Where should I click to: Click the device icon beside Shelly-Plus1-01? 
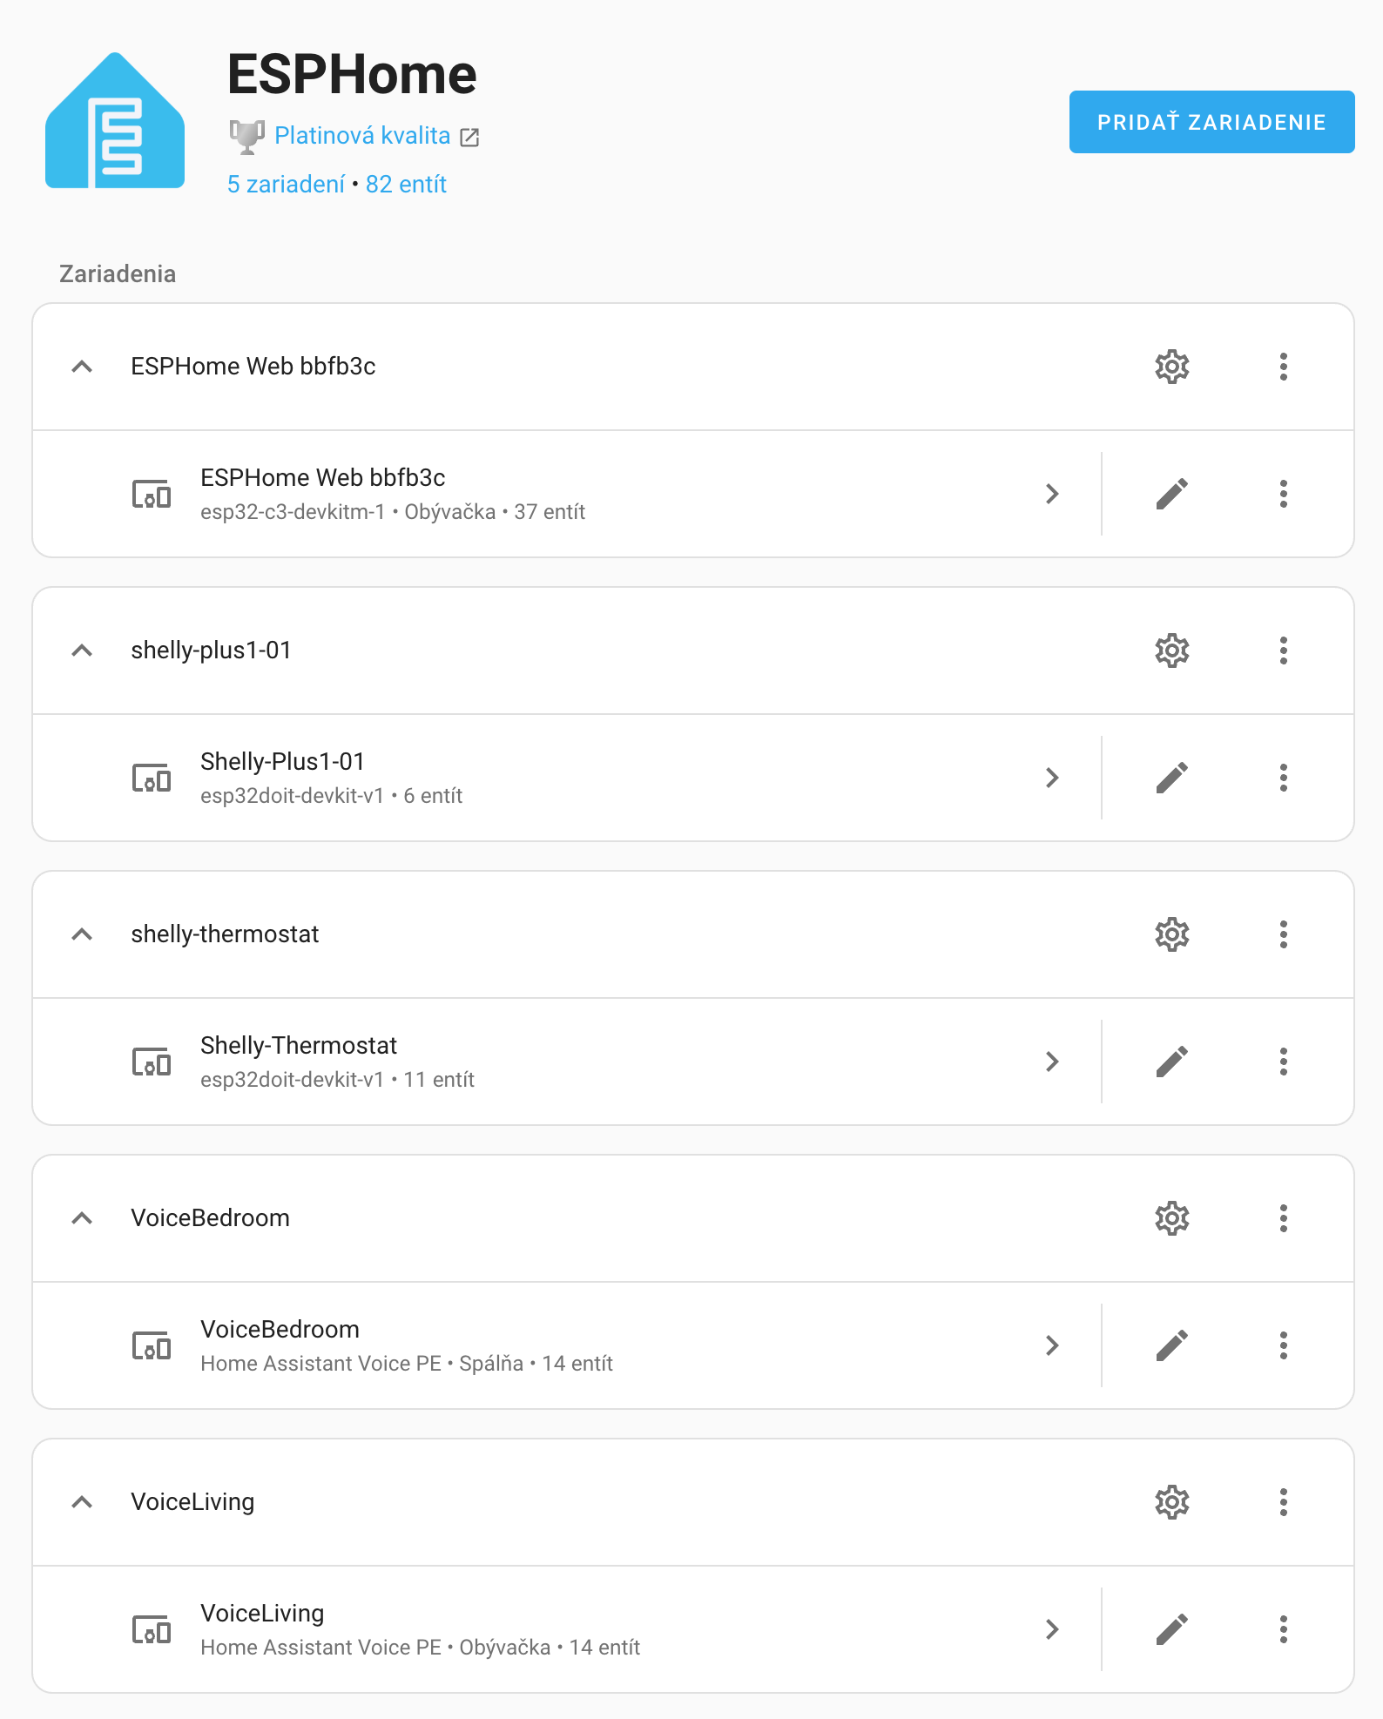152,778
